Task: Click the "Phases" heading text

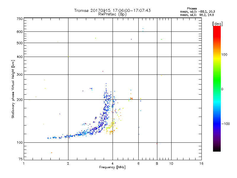Action: click(x=192, y=9)
